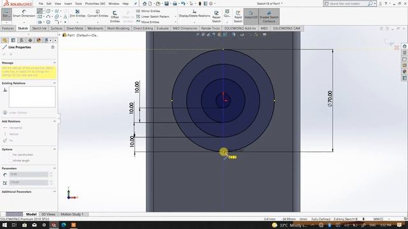Open the File menu
Viewport: 408px width, 229px height.
click(41, 4)
